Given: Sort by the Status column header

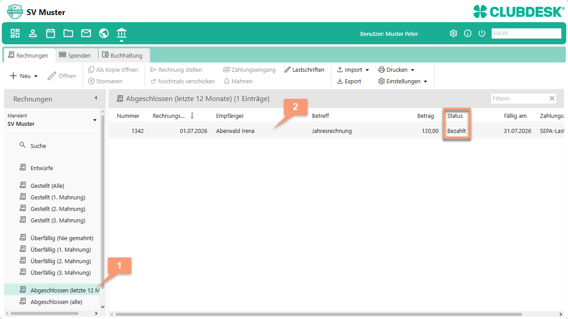Looking at the screenshot, I should coord(455,116).
